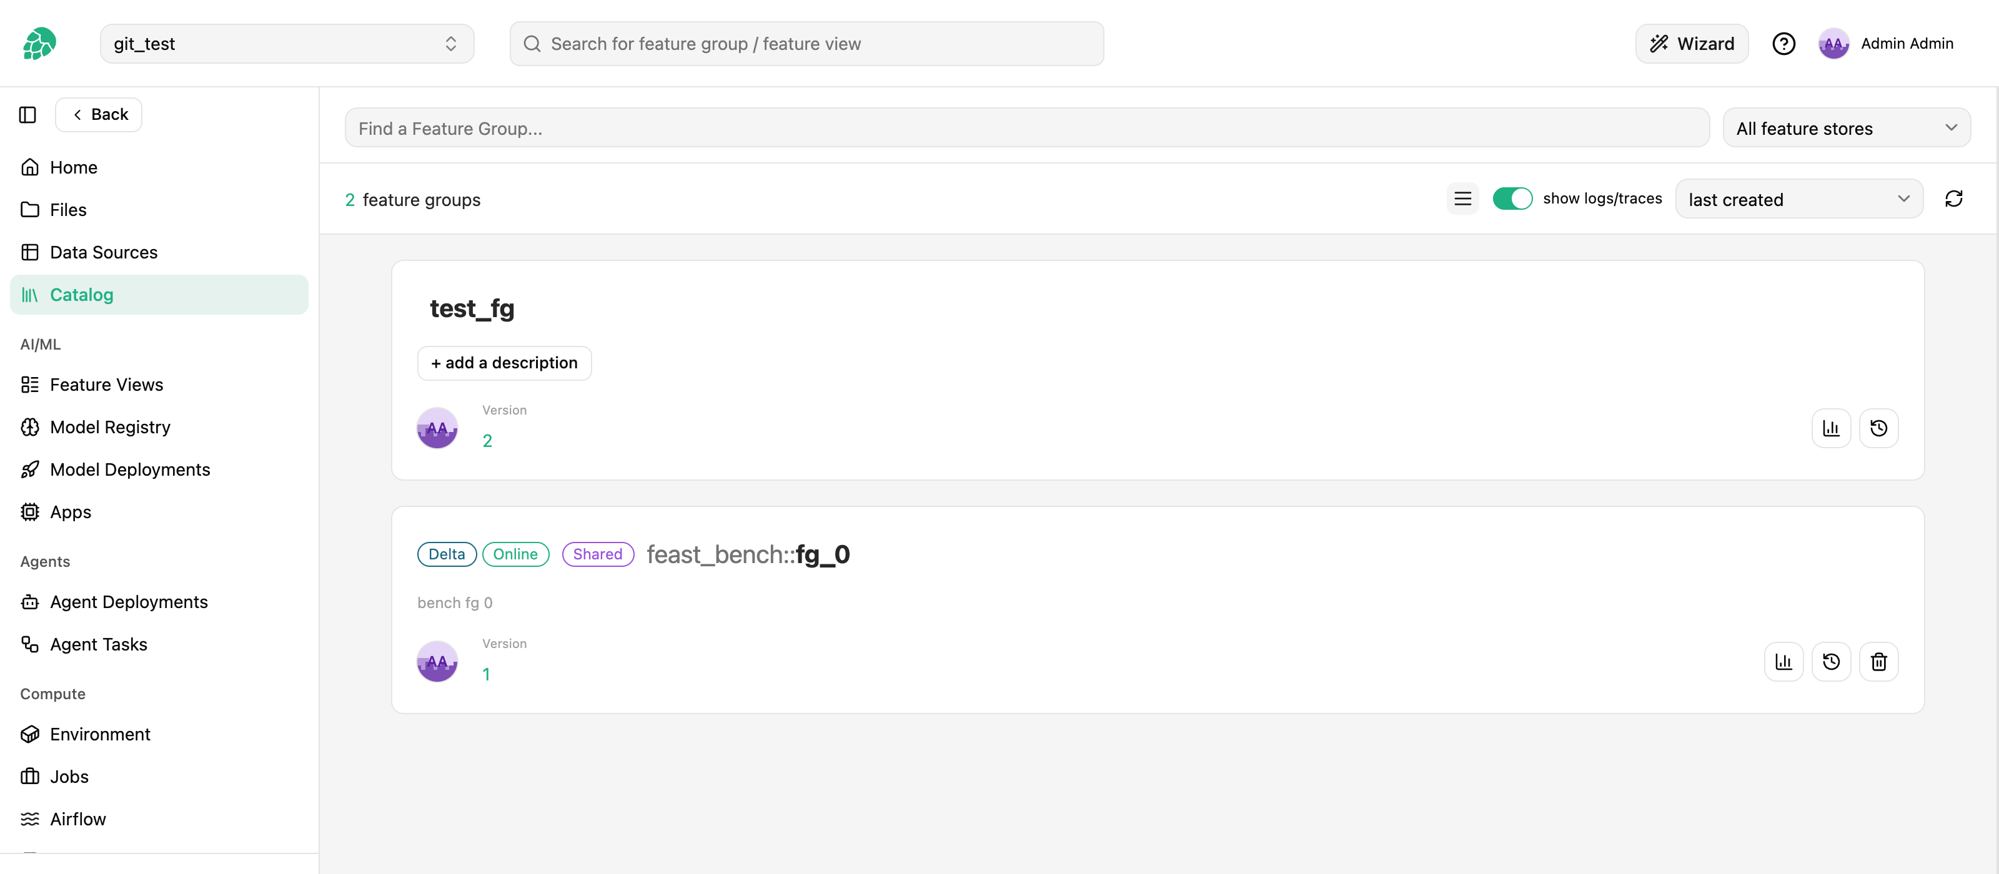This screenshot has width=1999, height=874.
Task: Open Files in sidebar
Action: pos(159,210)
